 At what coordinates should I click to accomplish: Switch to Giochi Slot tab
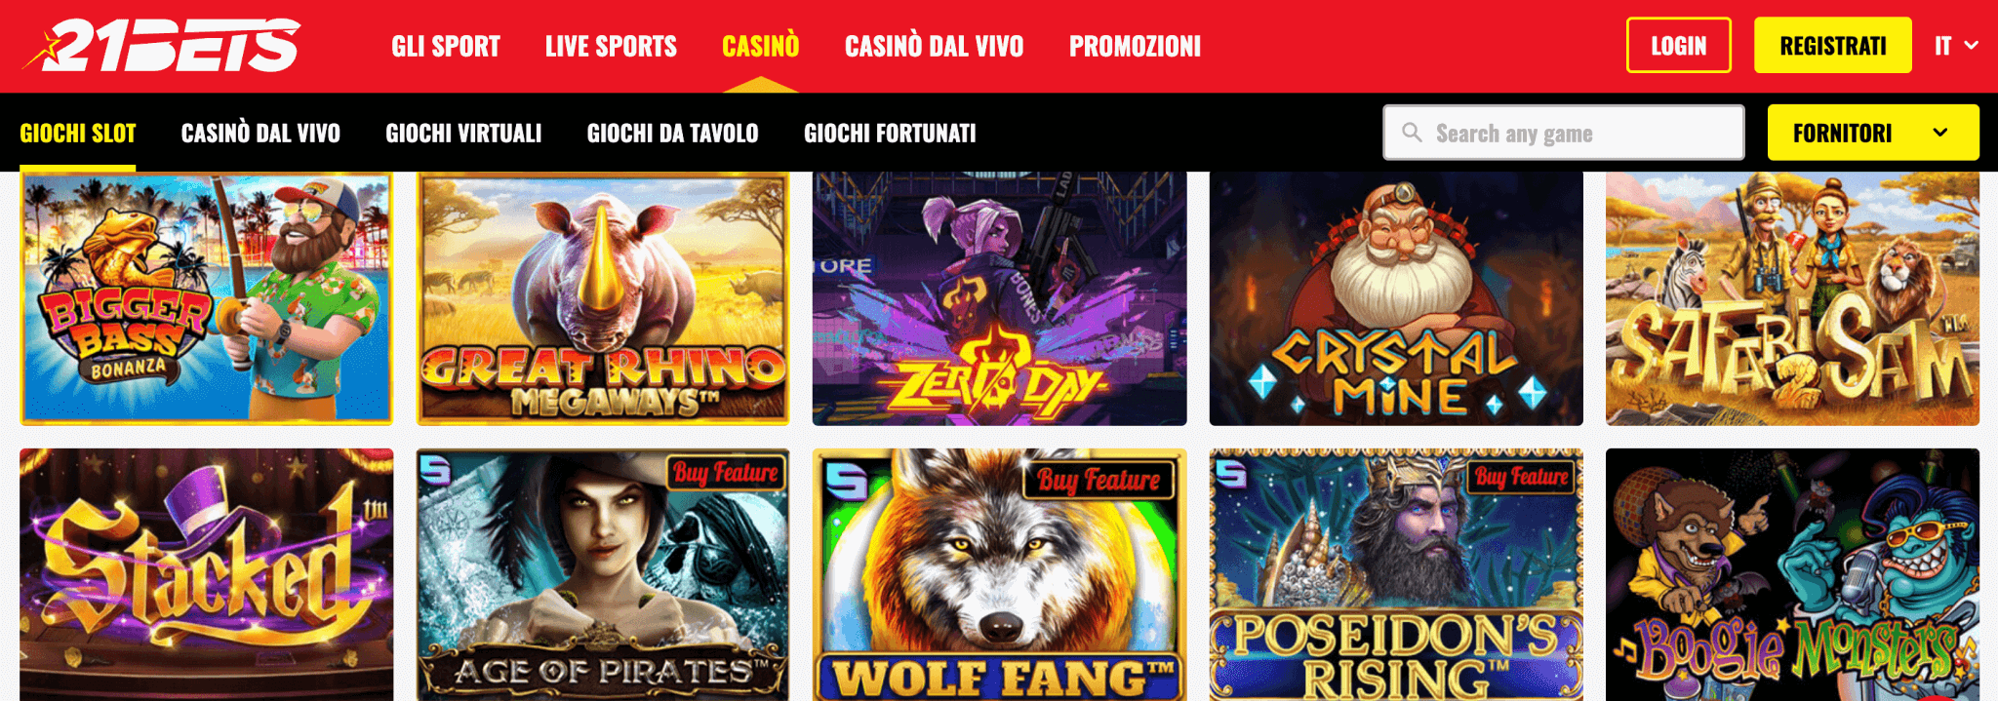[78, 134]
